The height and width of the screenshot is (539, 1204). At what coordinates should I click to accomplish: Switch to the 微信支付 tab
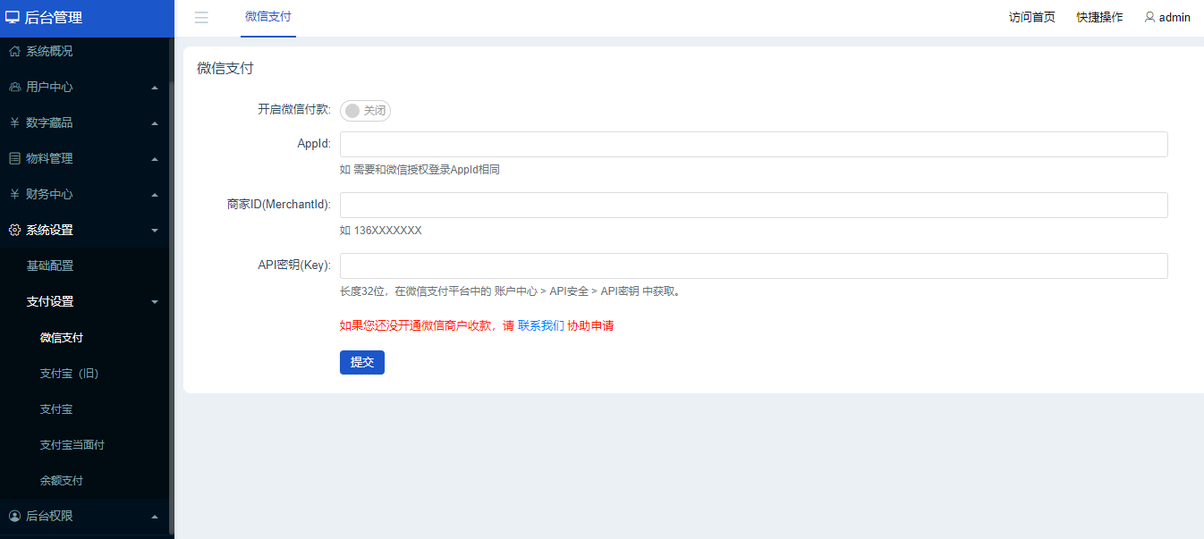tap(267, 17)
